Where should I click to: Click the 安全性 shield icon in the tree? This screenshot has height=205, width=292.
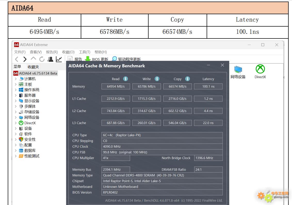(x=21, y=139)
